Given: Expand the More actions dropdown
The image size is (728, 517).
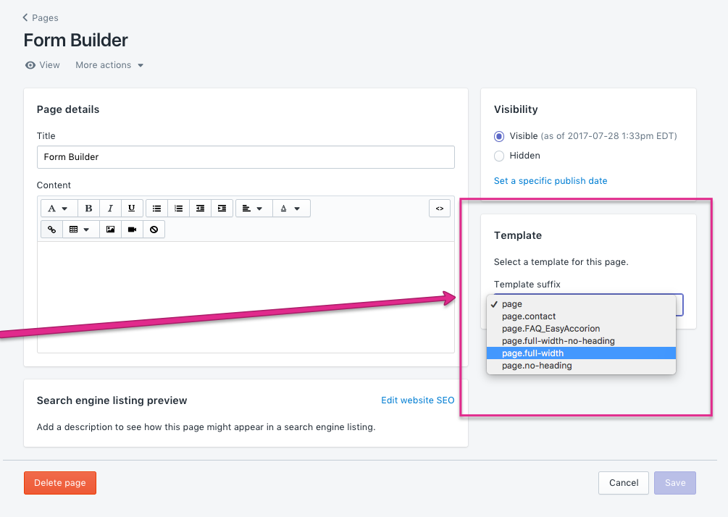Looking at the screenshot, I should coord(109,65).
